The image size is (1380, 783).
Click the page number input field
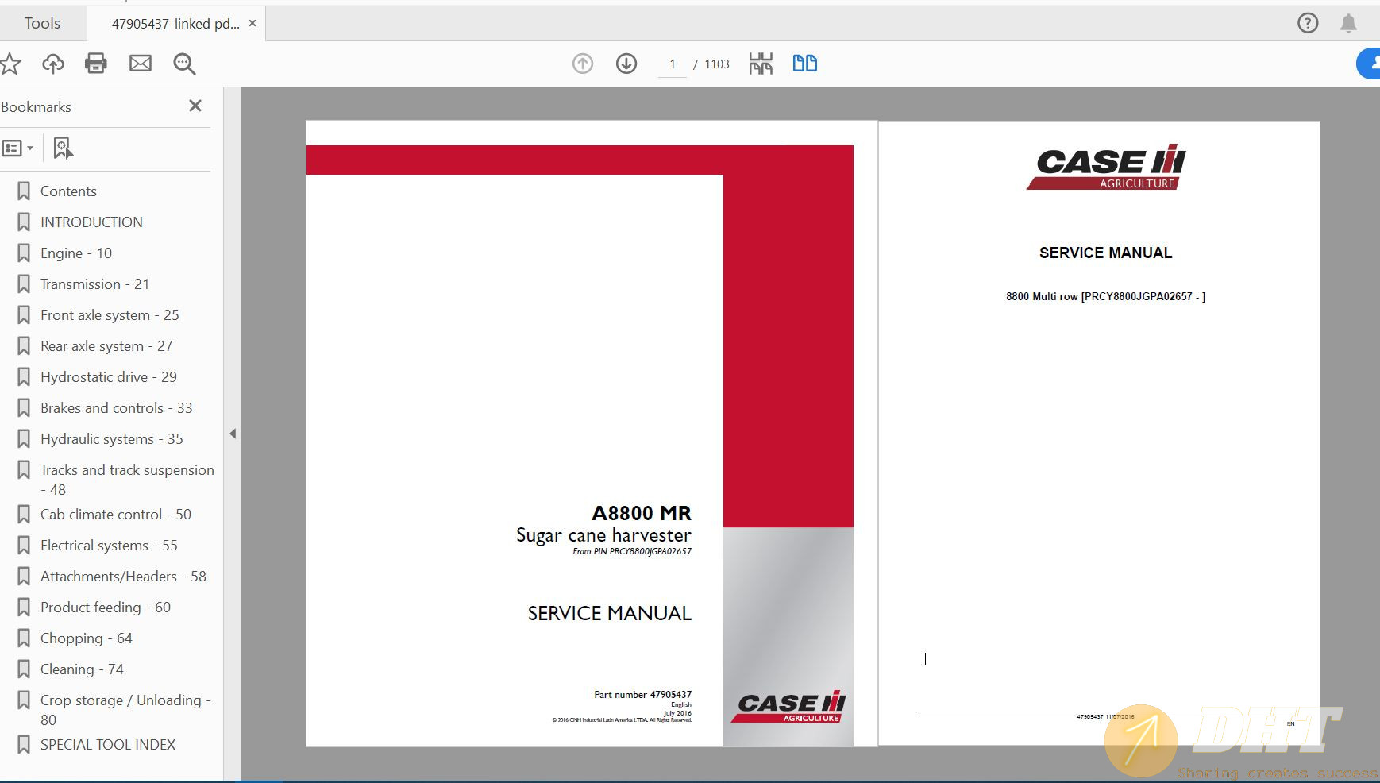point(673,64)
